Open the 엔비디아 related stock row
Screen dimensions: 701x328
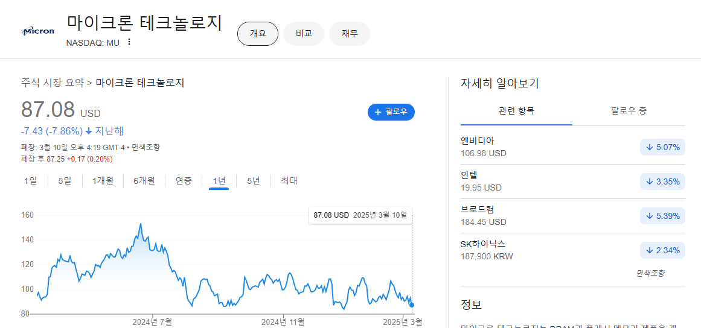pos(572,147)
